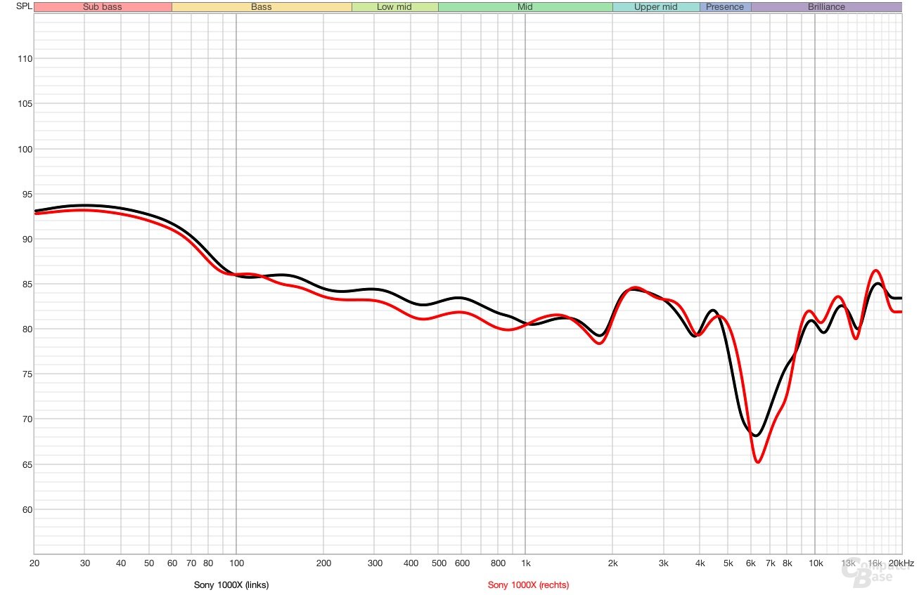919x595 pixels.
Task: Select the 105 SPL axis value
Action: (25, 104)
